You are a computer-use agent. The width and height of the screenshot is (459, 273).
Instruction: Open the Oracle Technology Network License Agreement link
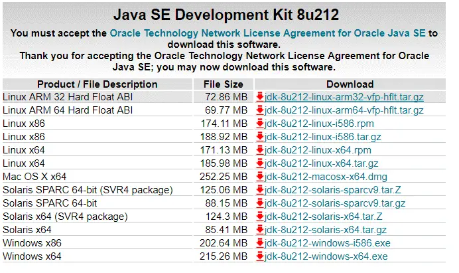(x=267, y=33)
